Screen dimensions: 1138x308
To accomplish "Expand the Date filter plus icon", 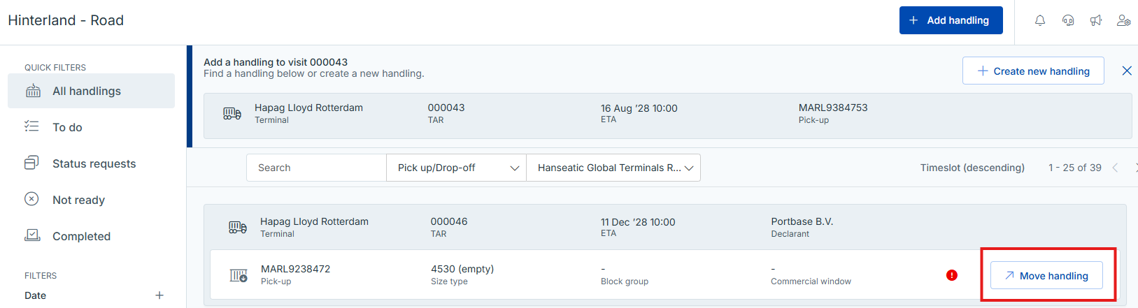I will pos(159,295).
